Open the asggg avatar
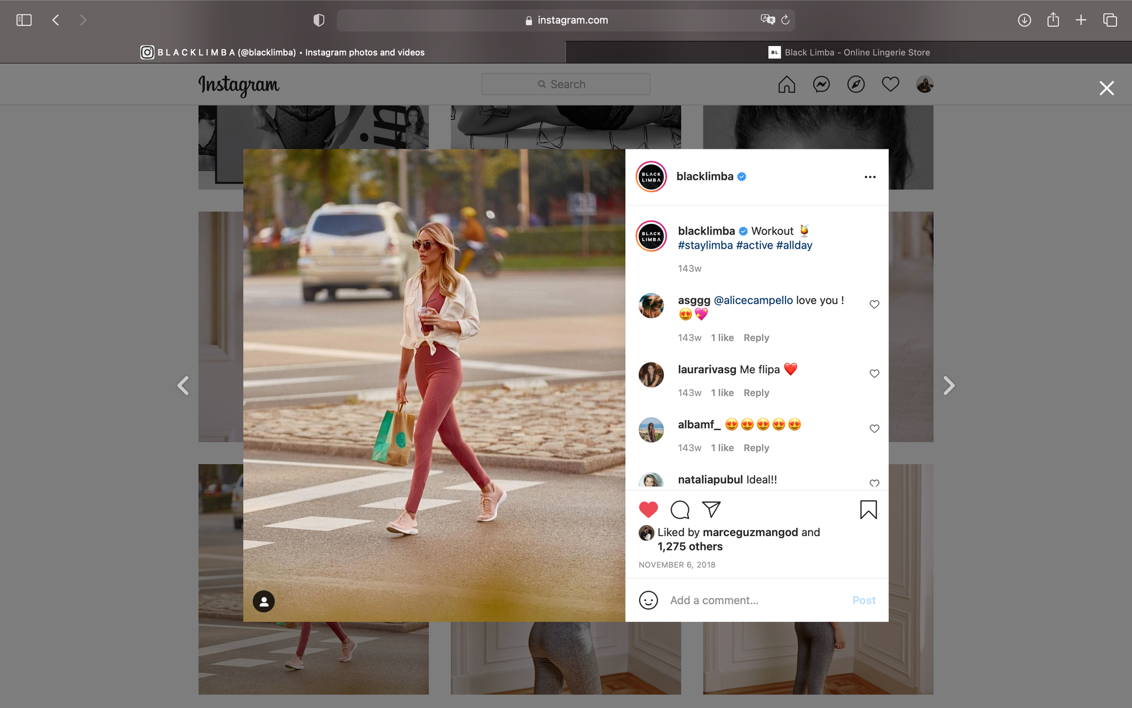Image resolution: width=1132 pixels, height=708 pixels. (651, 305)
